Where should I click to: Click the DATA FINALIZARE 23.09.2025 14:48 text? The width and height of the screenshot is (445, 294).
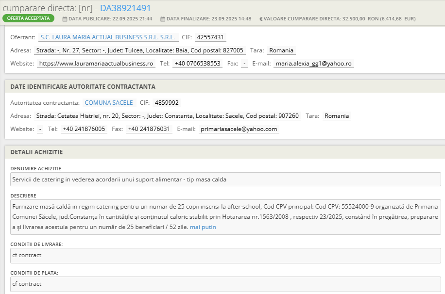(x=209, y=19)
